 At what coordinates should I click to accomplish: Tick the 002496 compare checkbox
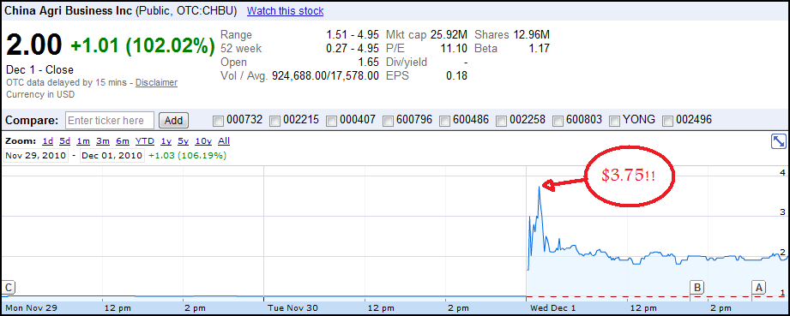point(667,121)
